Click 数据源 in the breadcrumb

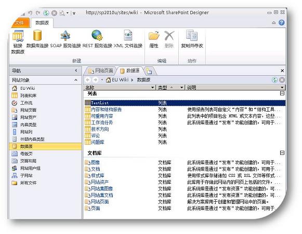point(143,80)
